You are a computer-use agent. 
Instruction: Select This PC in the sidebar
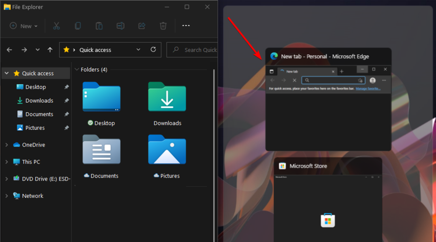31,162
